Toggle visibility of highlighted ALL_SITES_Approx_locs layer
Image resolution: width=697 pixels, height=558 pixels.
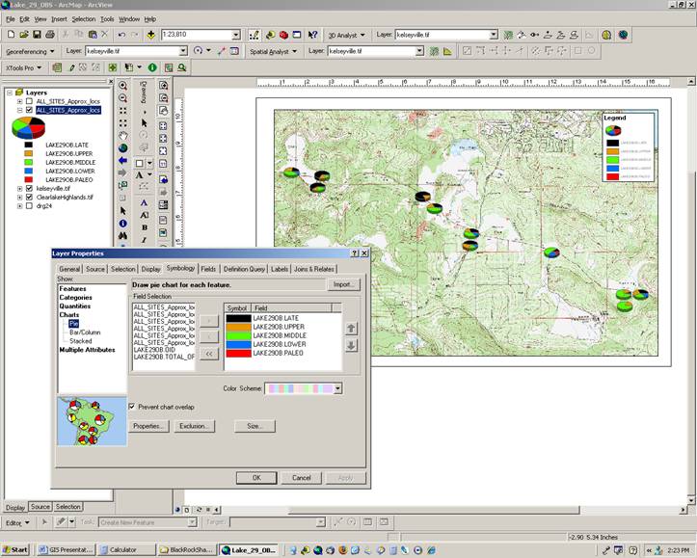tap(29, 110)
